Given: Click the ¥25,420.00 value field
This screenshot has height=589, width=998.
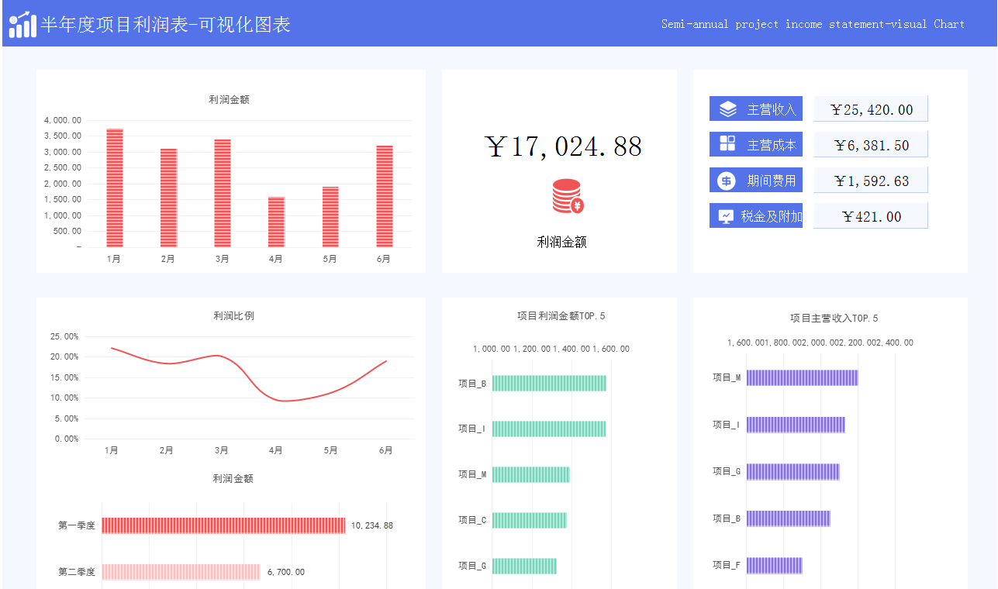Looking at the screenshot, I should (x=871, y=109).
